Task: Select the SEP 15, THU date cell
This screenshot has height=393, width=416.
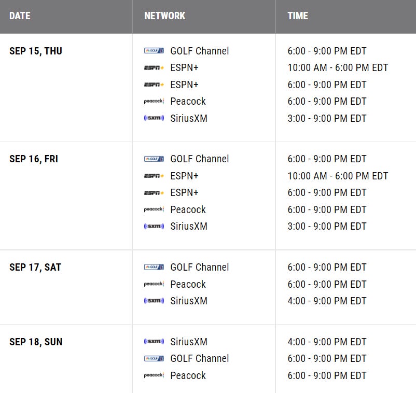Action: pos(36,51)
